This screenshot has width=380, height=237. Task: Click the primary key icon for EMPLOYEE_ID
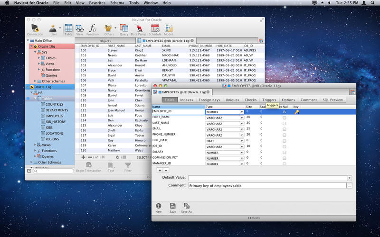click(296, 112)
